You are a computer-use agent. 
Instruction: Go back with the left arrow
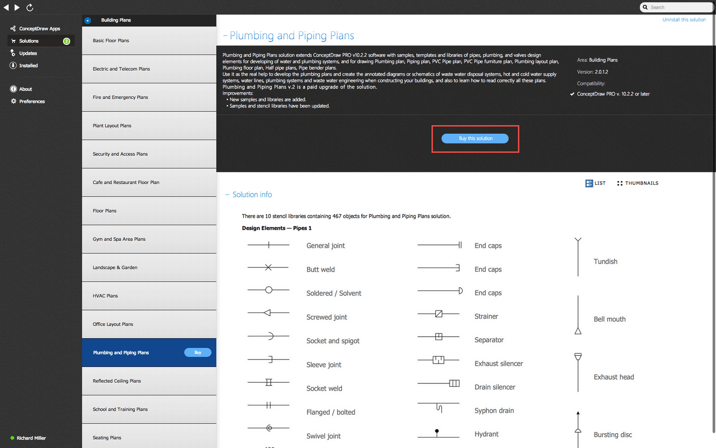point(6,7)
